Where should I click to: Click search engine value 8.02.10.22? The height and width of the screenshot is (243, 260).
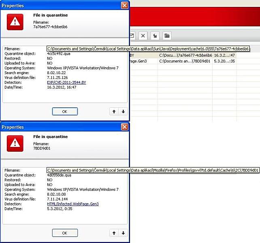click(56, 73)
